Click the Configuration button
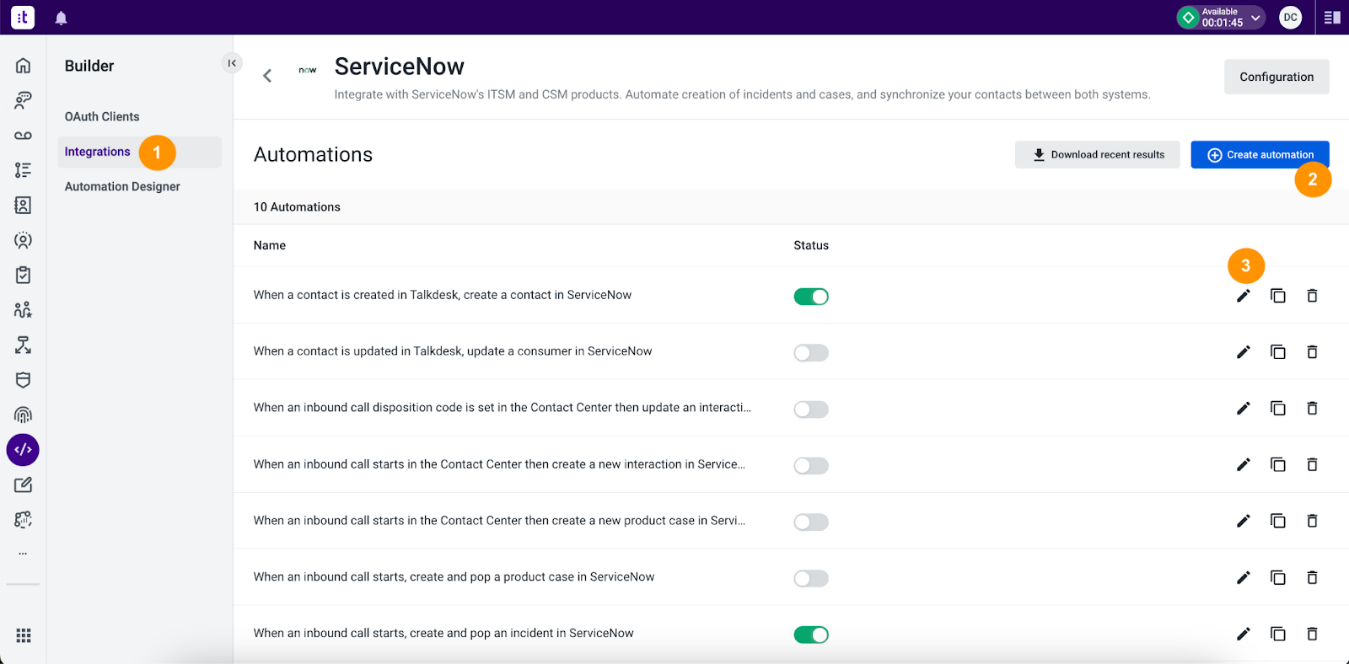 point(1276,77)
